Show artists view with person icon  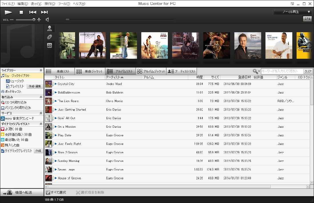point(49,29)
